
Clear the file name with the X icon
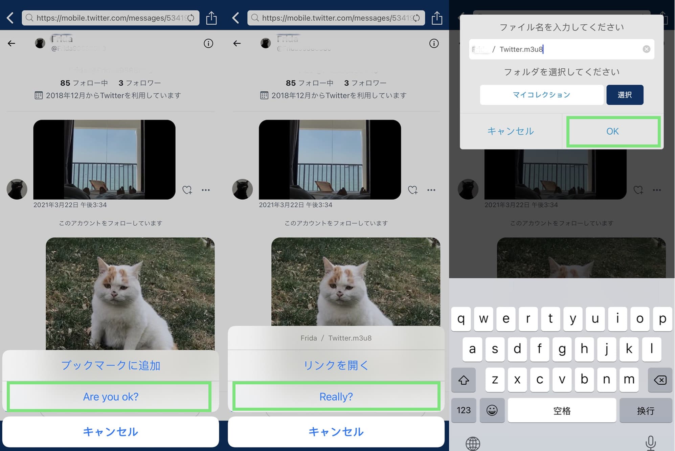(646, 49)
